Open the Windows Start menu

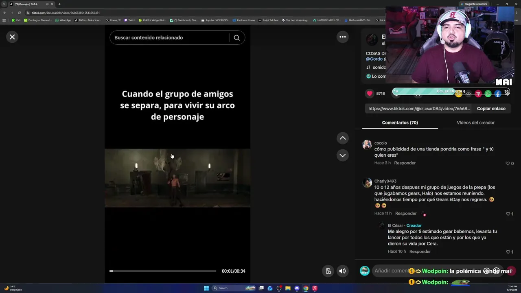pyautogui.click(x=206, y=288)
